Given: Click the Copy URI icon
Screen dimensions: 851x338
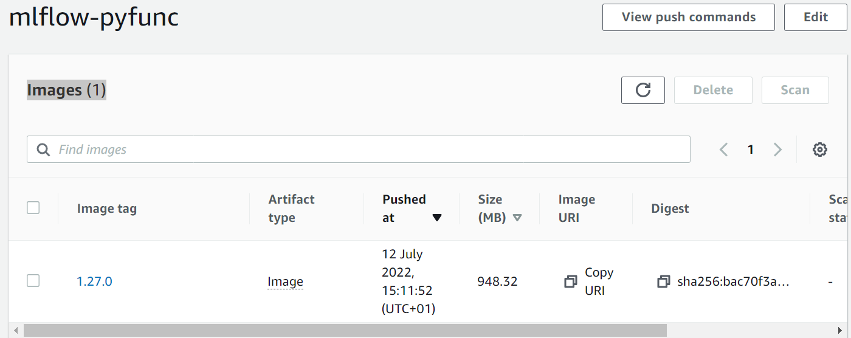Looking at the screenshot, I should click(x=570, y=281).
